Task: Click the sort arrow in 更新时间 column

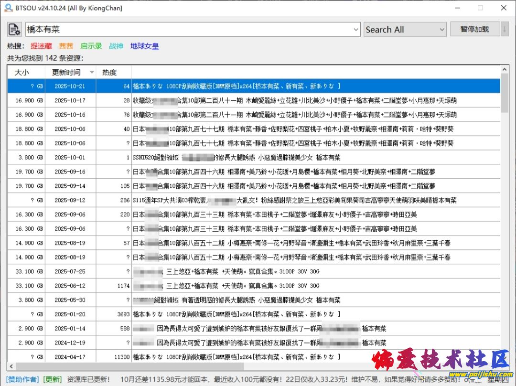Action: point(92,73)
